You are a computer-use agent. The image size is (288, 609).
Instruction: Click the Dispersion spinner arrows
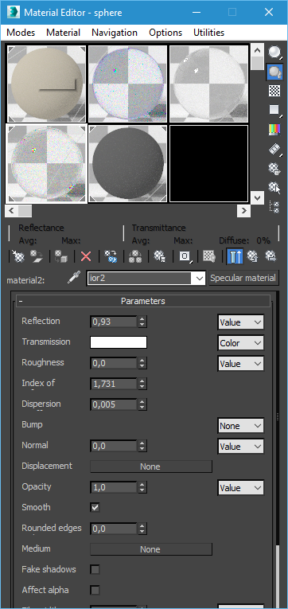click(142, 404)
